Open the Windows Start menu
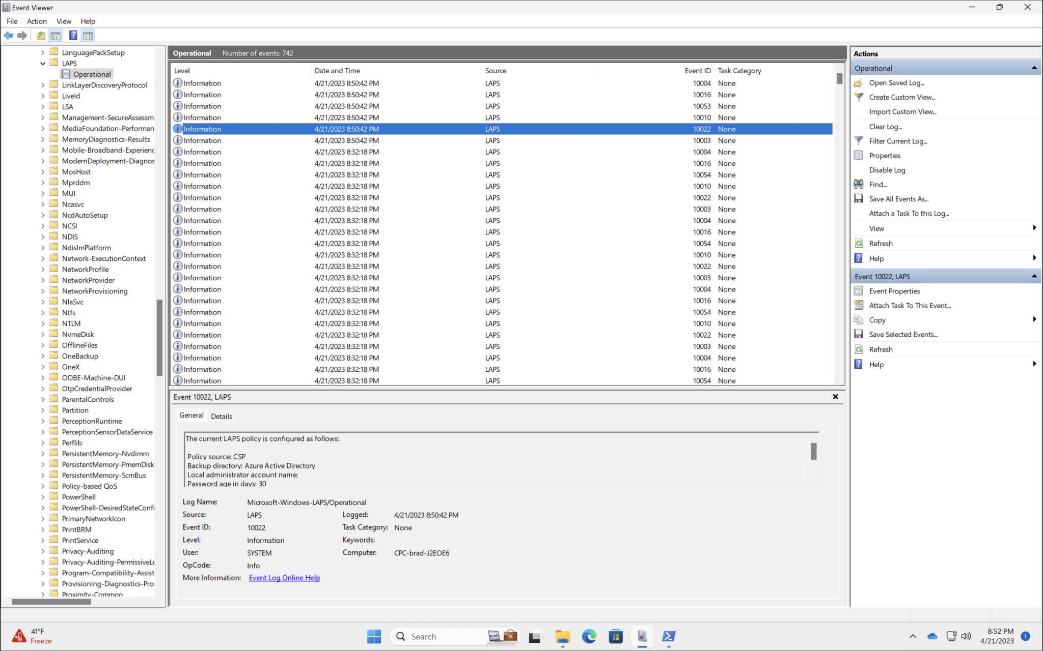This screenshot has width=1043, height=651. point(374,636)
